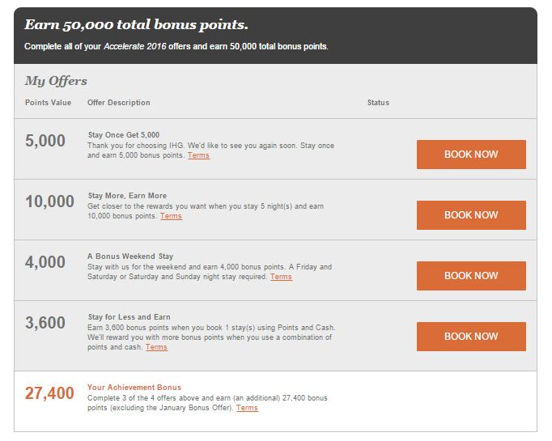Click the 'My Offers' section heading
552x441 pixels.
tap(56, 81)
